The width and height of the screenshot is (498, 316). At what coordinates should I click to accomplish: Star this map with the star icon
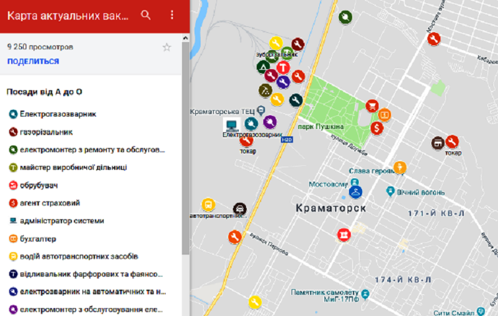pyautogui.click(x=167, y=47)
